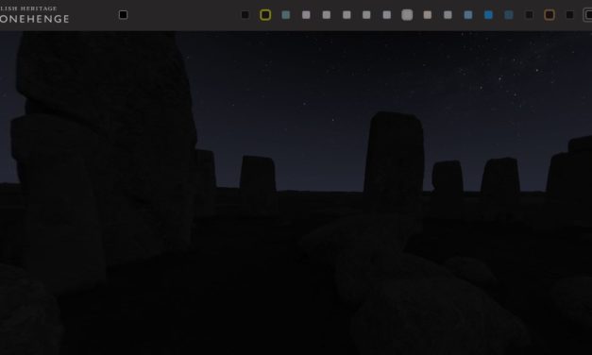Click the black square right of the dark blue one
Image resolution: width=592 pixels, height=355 pixels.
coord(529,15)
